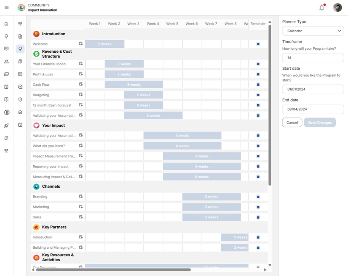Screen dimensions: 348x276
Task: Open the profile avatar menu at top right
Action: pos(337,7)
